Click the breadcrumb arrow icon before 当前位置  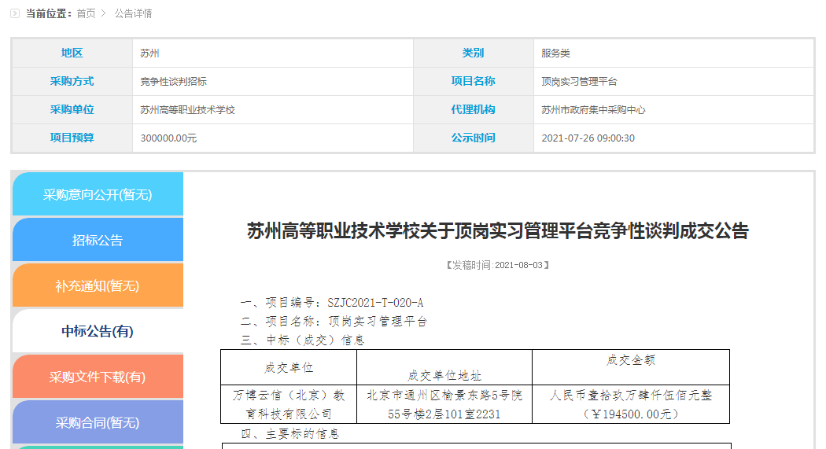(x=15, y=13)
